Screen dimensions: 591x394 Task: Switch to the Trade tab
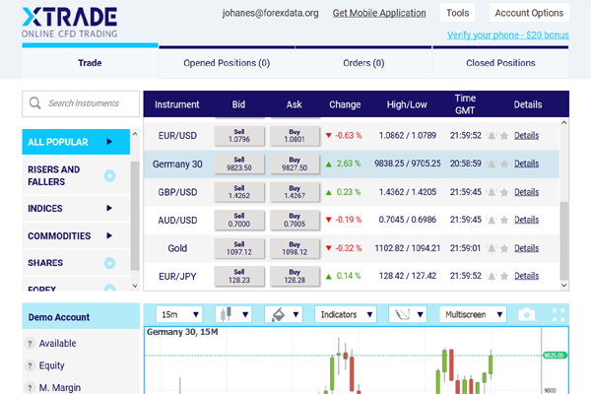tap(90, 63)
